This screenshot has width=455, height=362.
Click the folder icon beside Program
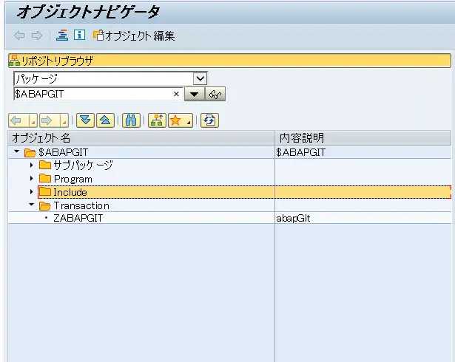click(45, 178)
